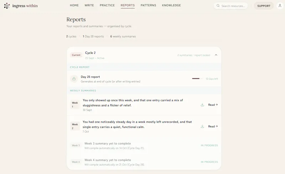The height and width of the screenshot is (174, 285).
Task: Download the Week 1 summary
Action: [x=202, y=105]
